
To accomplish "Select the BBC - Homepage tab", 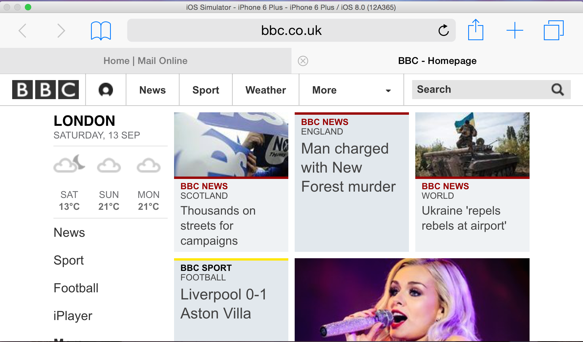I will [x=437, y=61].
